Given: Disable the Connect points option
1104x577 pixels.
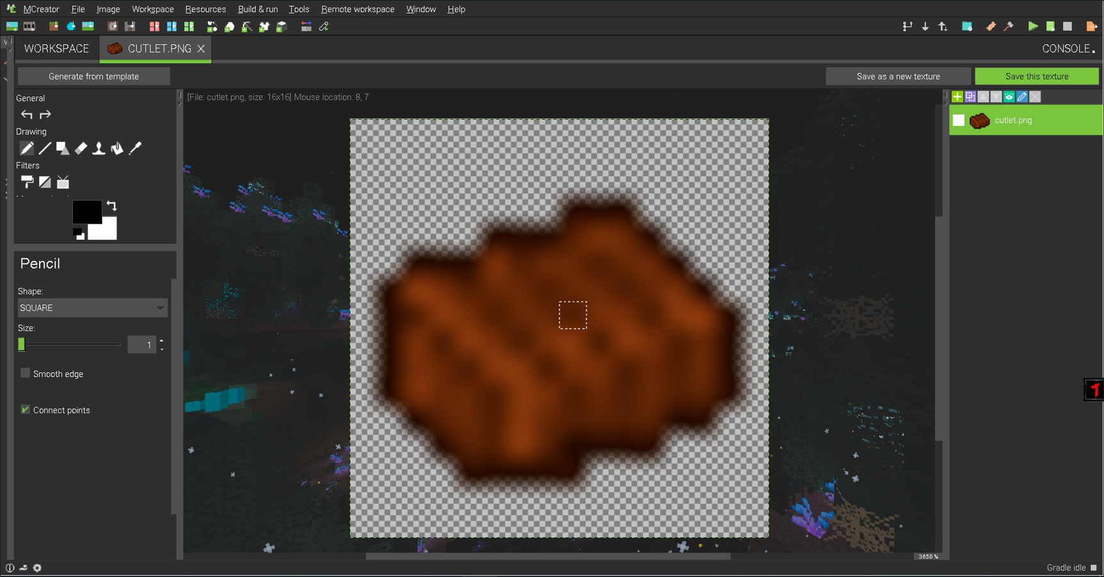Looking at the screenshot, I should coord(25,409).
